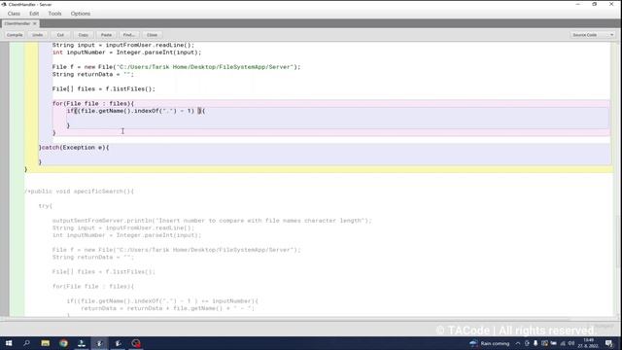
Task: Click the Paste toolbar button
Action: 106,35
